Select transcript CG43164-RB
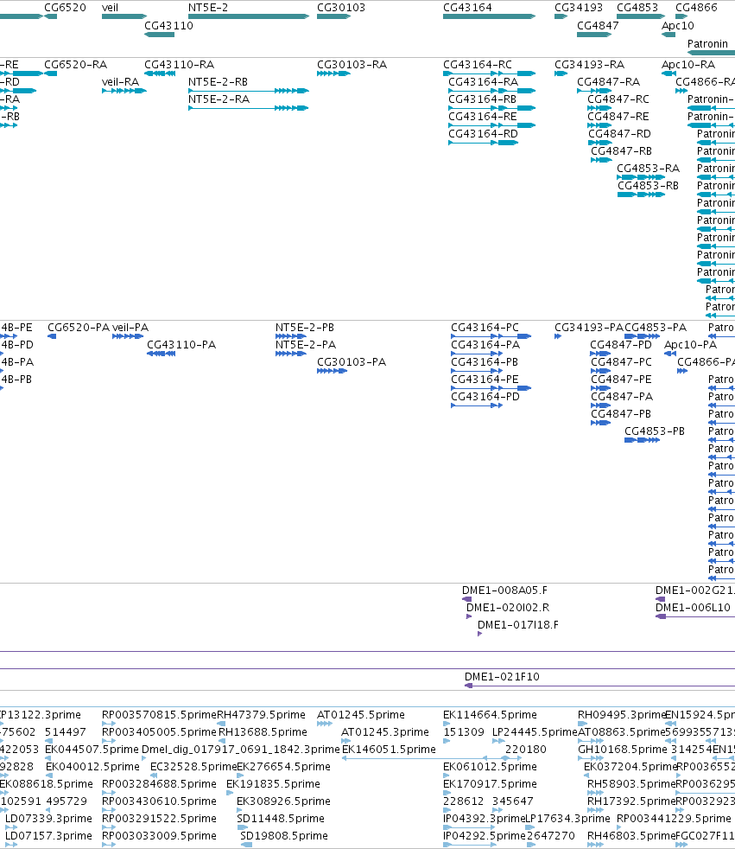This screenshot has height=849, width=735. 483,99
